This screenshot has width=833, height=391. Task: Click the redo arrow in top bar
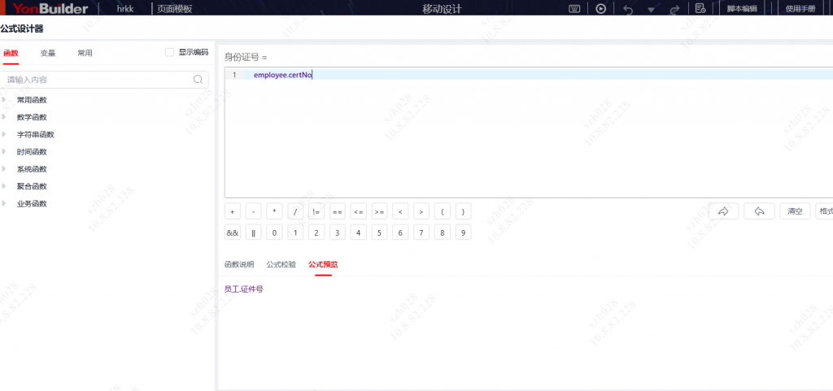point(674,9)
